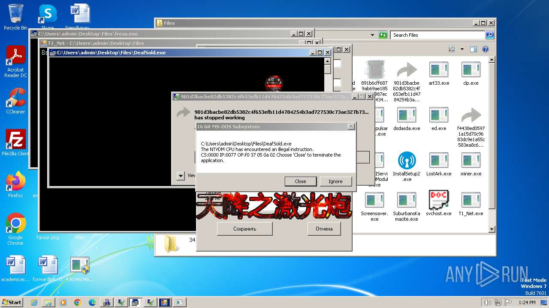Click Windows Media Player in taskbar
549x308 pixels.
(x=63, y=302)
